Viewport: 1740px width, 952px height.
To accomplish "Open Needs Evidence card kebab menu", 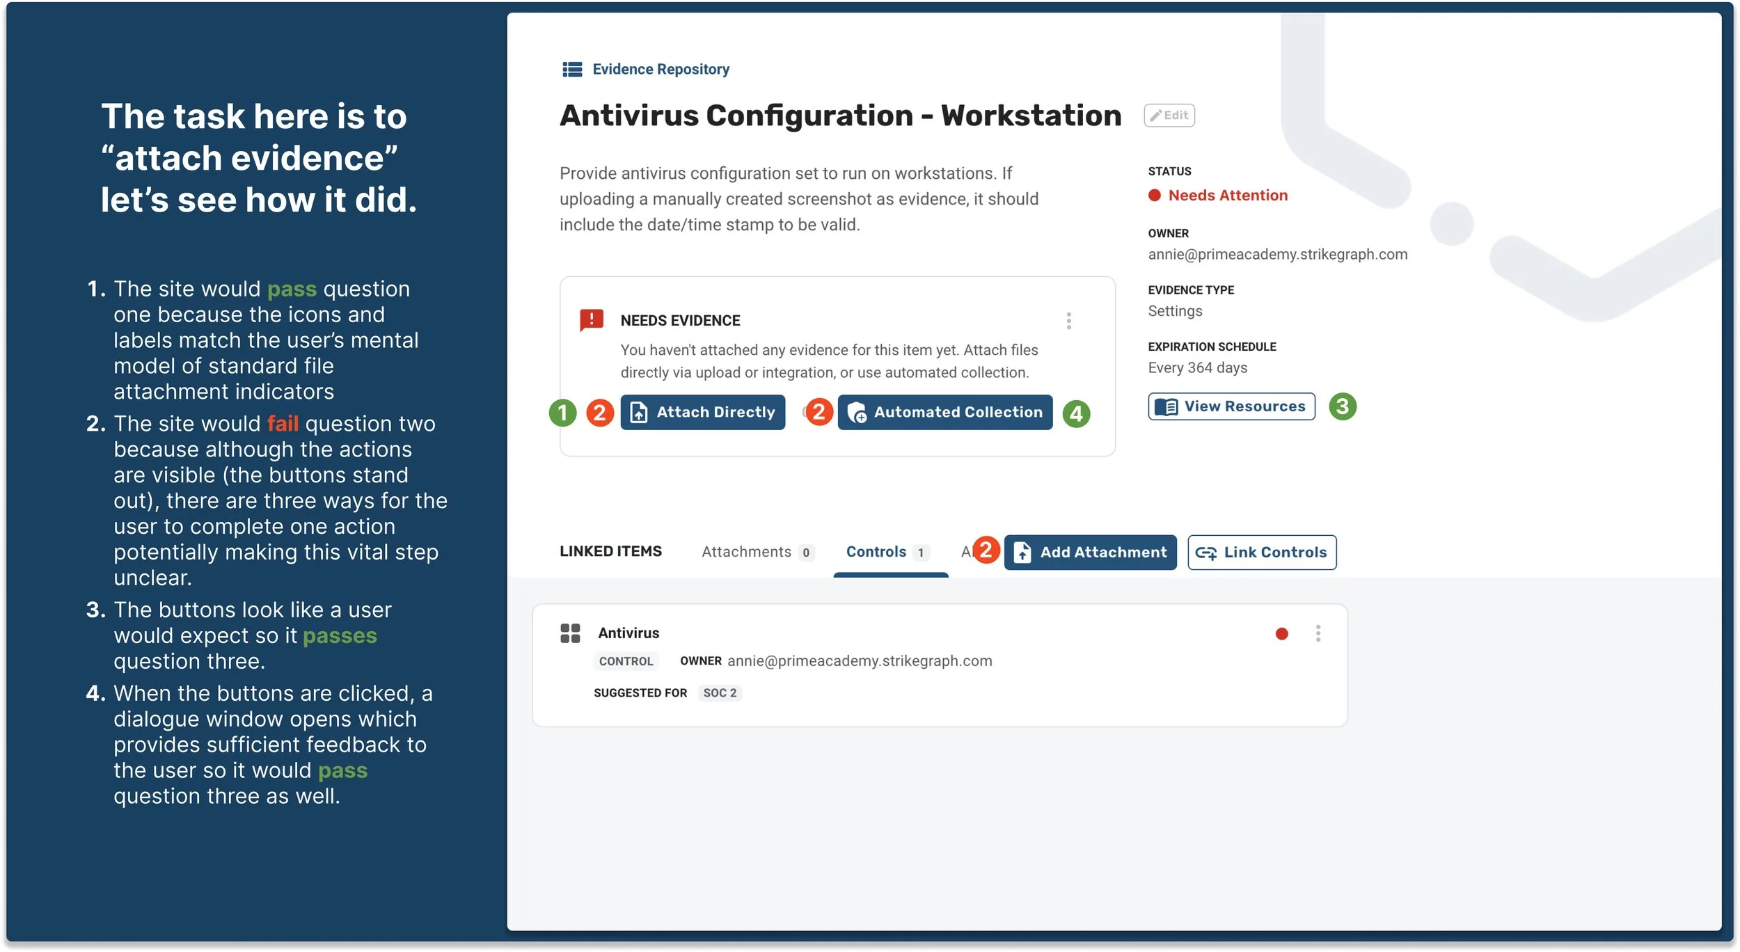I will 1068,321.
